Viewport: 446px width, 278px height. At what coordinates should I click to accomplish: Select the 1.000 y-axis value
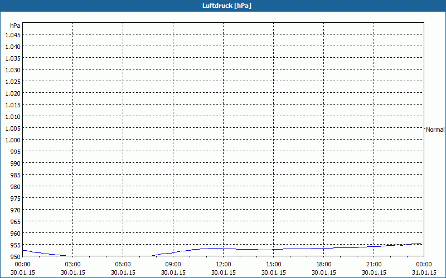[13, 140]
